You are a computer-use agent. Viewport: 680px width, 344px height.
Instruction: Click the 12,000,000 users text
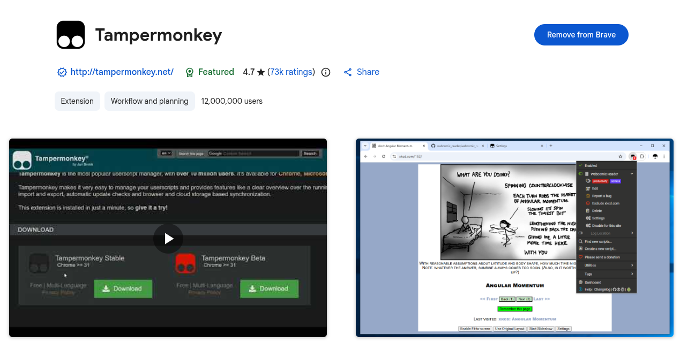(232, 101)
